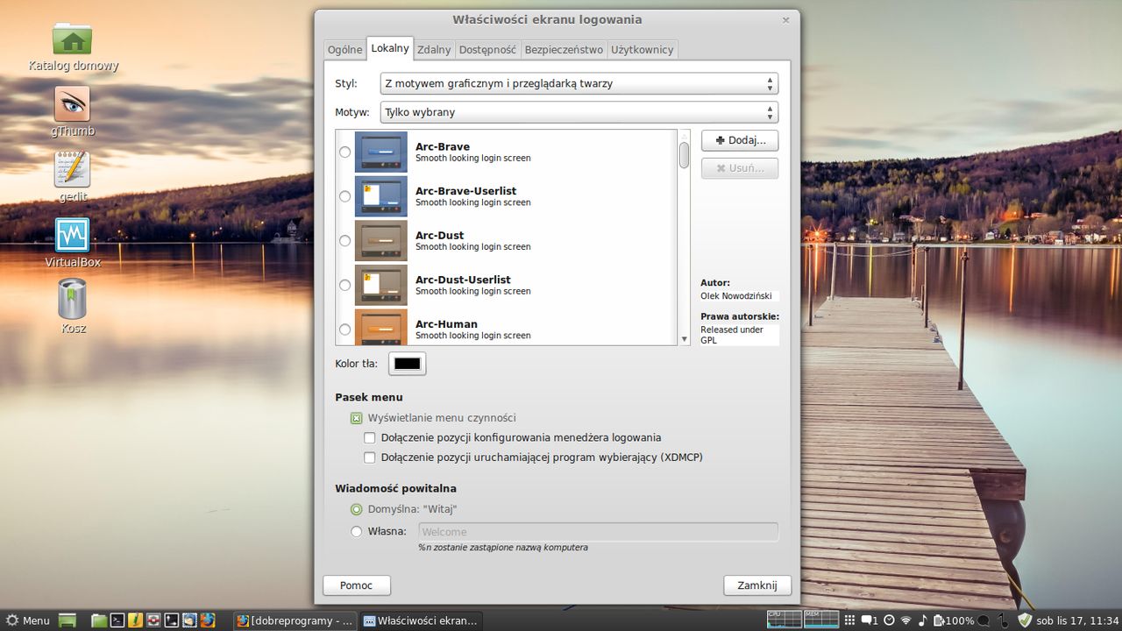
Task: Click the Usuń... button
Action: (740, 168)
